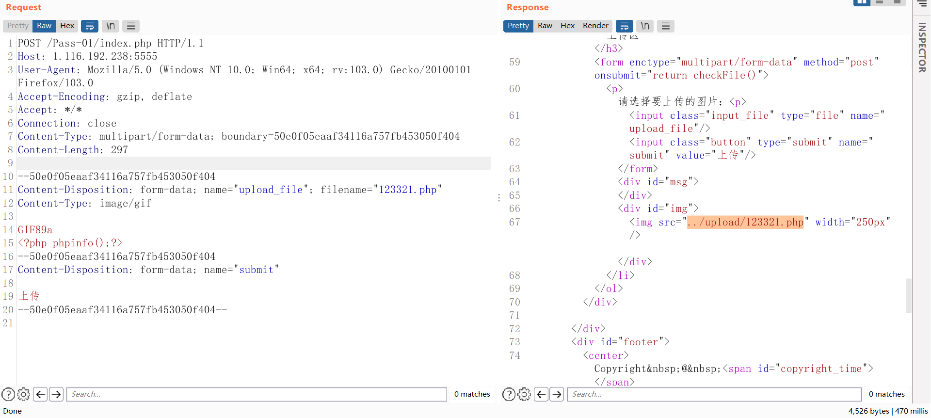Toggle show non-printable chars (\n) in Request panel
Viewport: 931px width, 418px height.
[x=111, y=26]
